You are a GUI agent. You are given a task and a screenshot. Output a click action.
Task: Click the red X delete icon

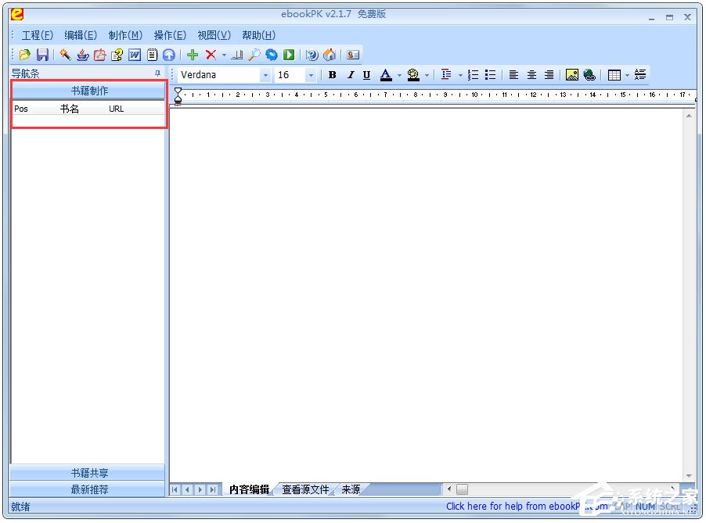point(211,55)
